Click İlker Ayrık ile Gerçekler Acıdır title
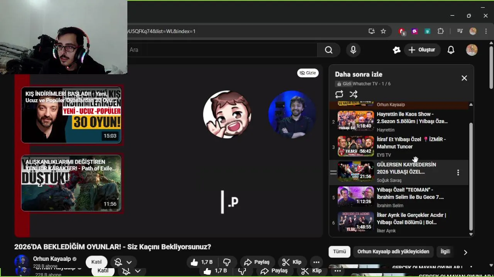494x277 pixels. 411,219
